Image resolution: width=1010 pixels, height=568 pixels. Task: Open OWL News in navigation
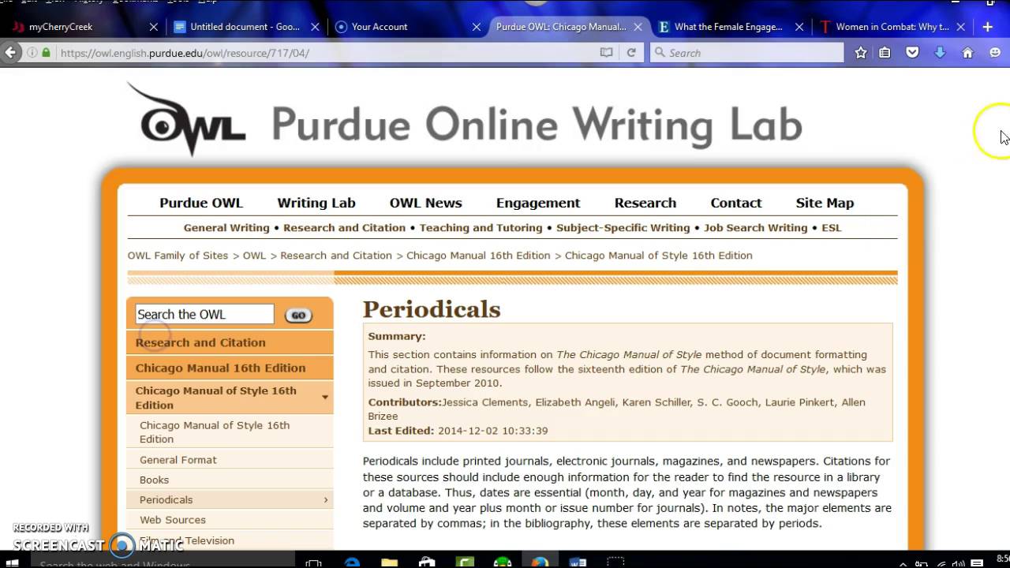(x=425, y=203)
